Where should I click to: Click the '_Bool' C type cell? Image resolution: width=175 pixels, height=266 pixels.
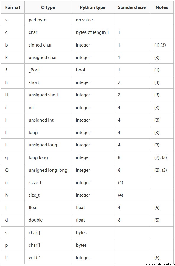tap(48, 70)
